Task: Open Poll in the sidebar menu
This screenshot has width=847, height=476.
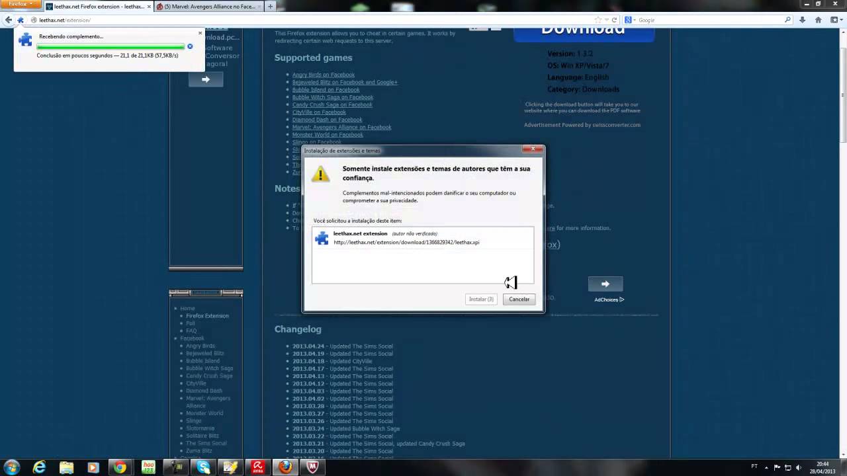Action: pos(191,323)
